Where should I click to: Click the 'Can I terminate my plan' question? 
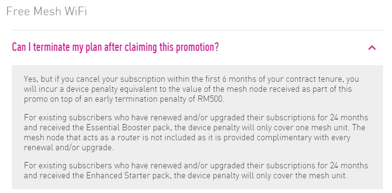[115, 48]
